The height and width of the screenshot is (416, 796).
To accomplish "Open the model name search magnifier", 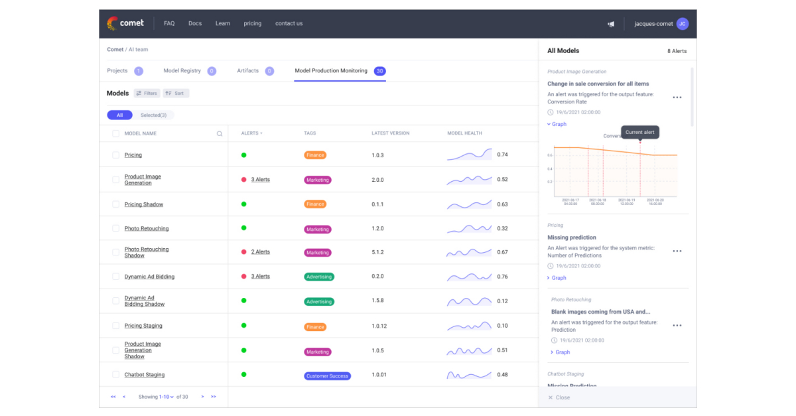I will click(219, 133).
